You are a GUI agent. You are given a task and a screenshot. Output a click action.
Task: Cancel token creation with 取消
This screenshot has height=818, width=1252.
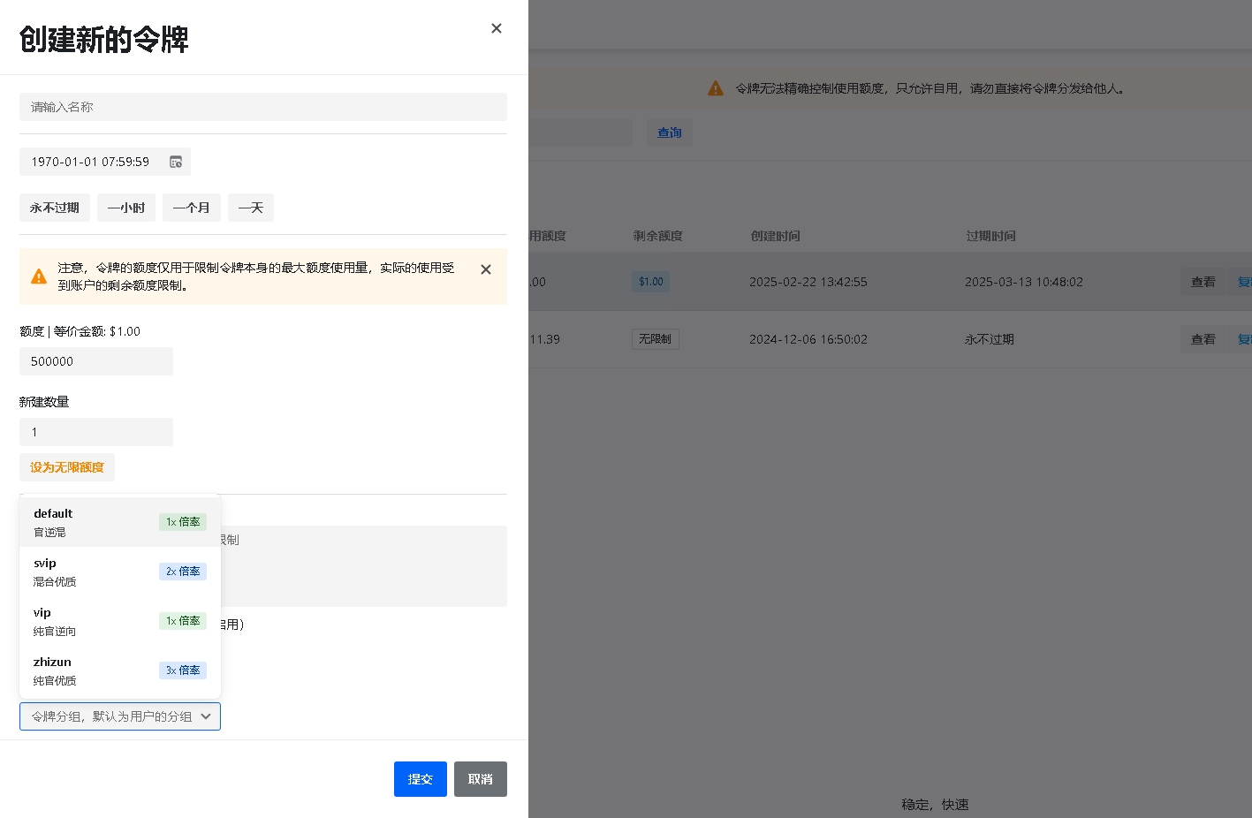tap(481, 779)
